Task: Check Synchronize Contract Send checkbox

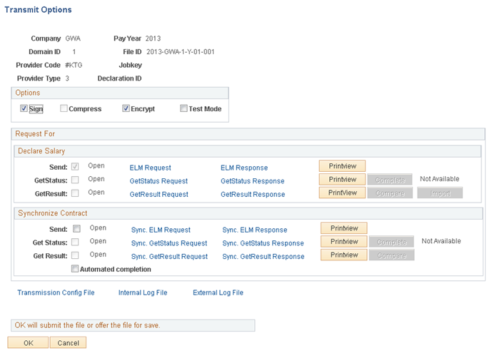Action: click(x=76, y=229)
